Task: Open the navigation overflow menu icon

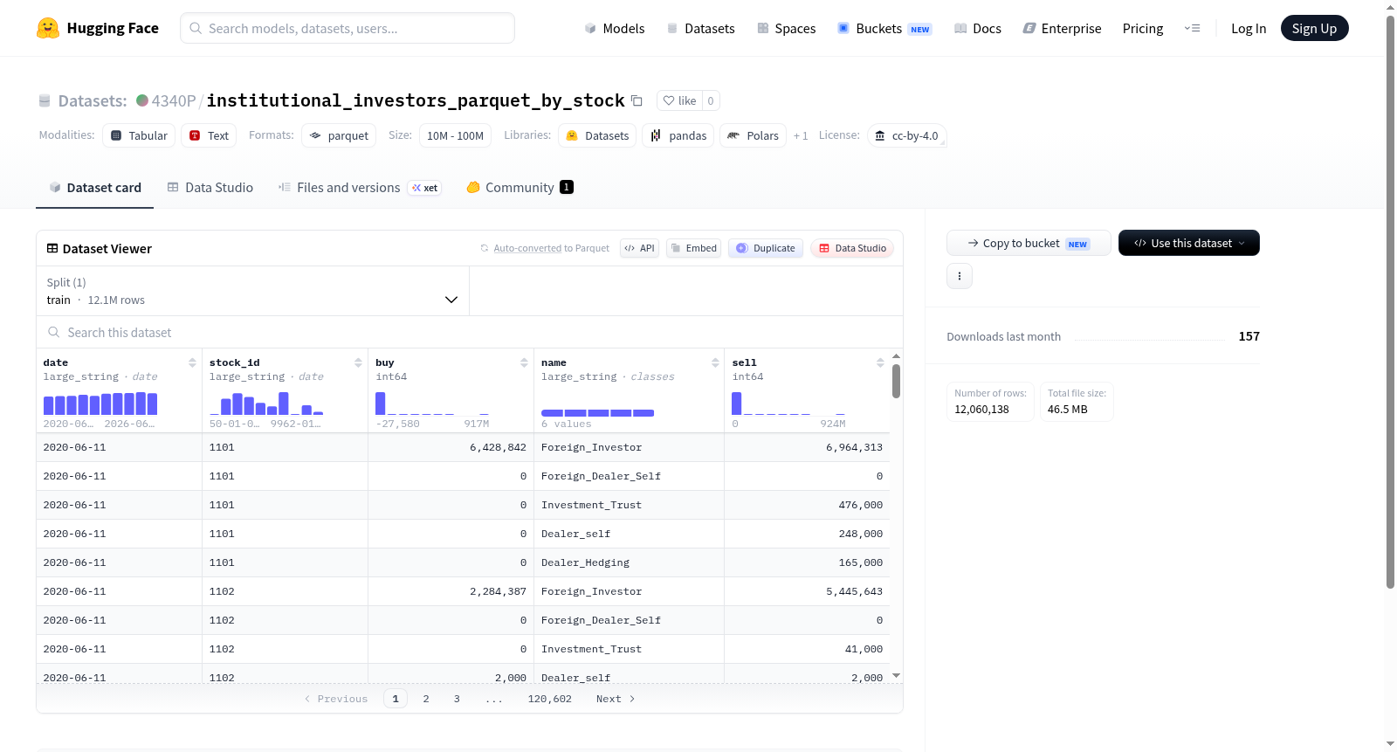Action: 1192,28
